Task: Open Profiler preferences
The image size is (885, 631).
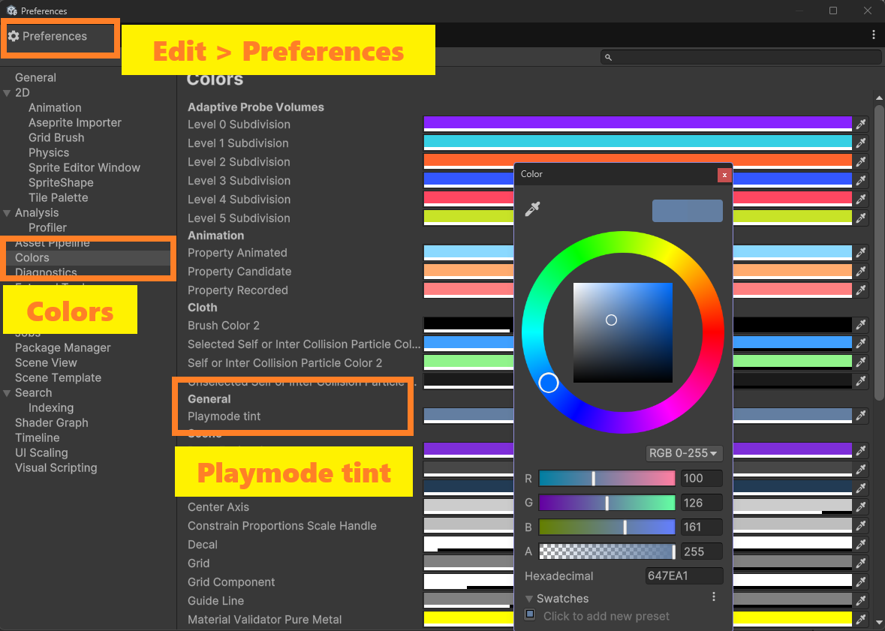Action: pos(47,227)
